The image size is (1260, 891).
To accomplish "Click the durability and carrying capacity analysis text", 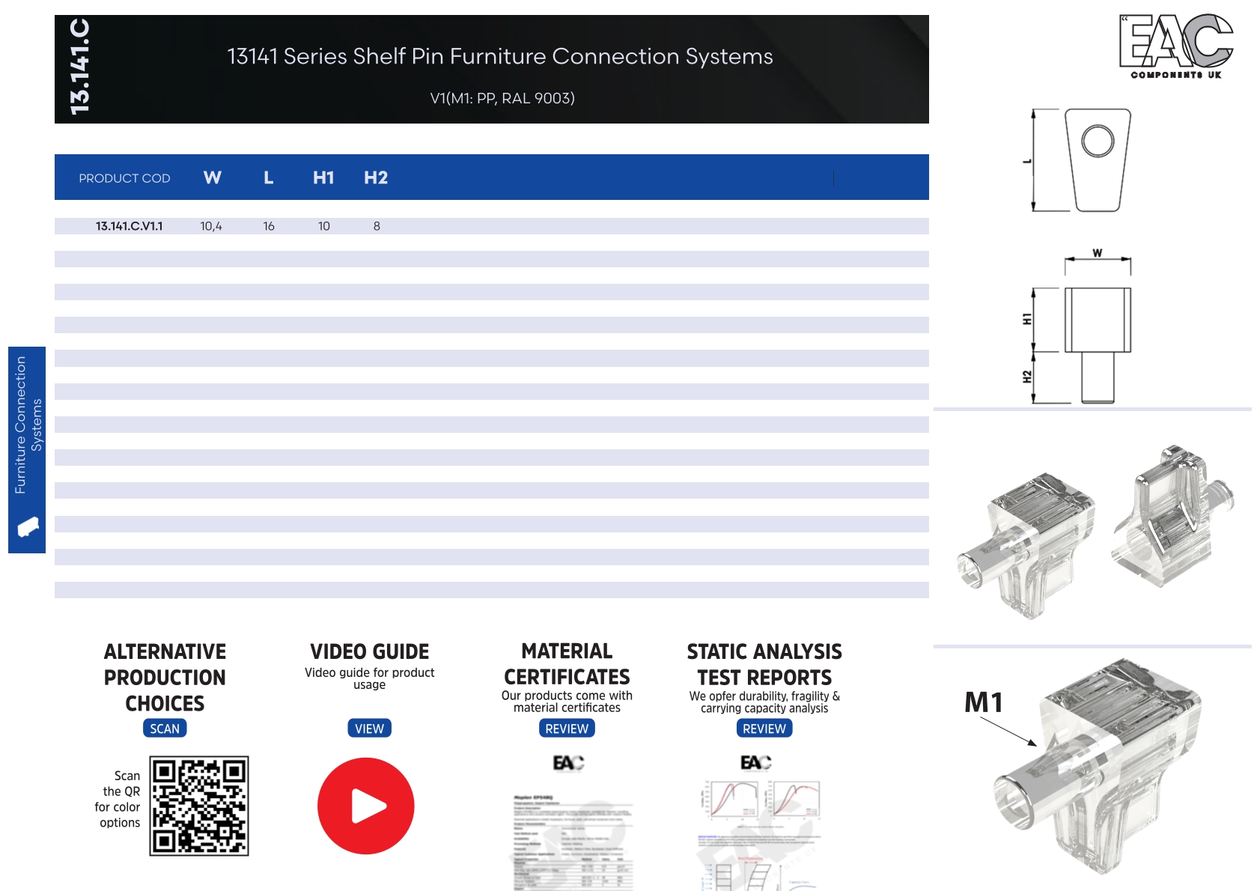I will [x=764, y=702].
